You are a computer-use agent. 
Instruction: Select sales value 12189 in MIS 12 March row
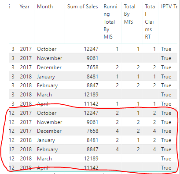pos(91,159)
